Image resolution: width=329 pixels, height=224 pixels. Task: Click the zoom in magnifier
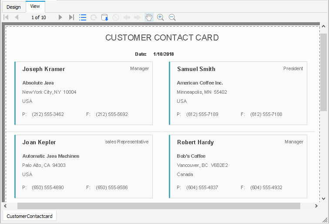161,17
